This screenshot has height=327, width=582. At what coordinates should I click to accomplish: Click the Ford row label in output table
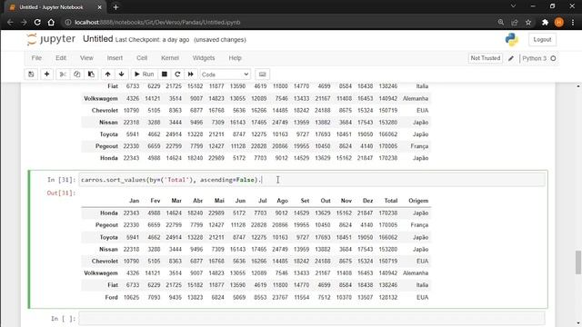coord(111,297)
